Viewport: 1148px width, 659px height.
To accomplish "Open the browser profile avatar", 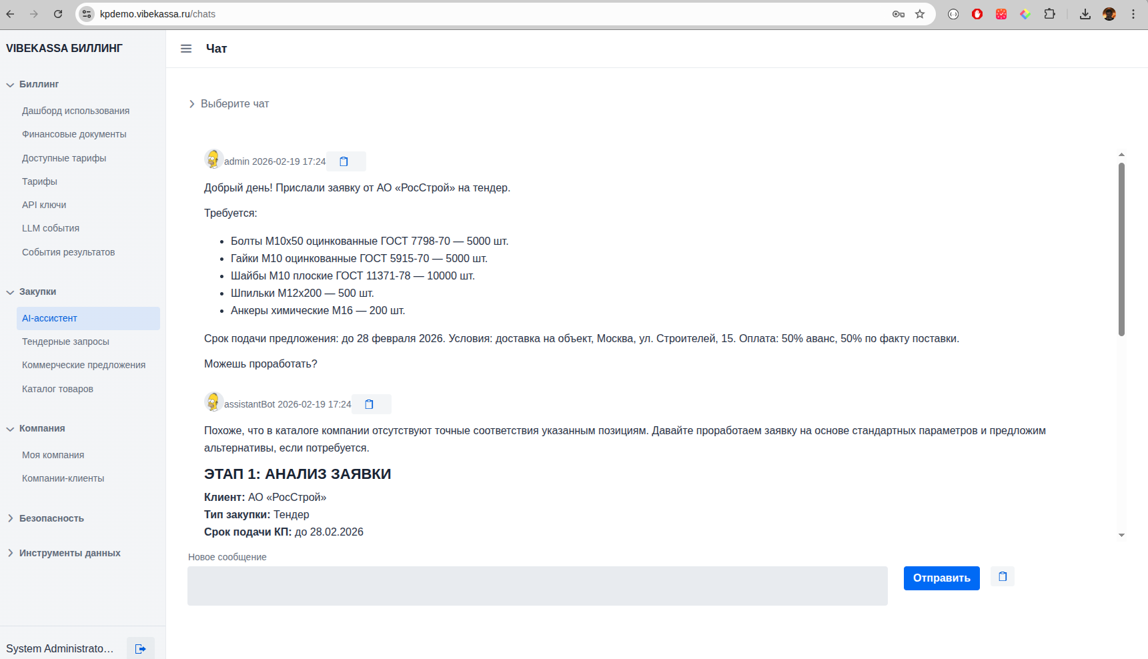I will [1109, 13].
